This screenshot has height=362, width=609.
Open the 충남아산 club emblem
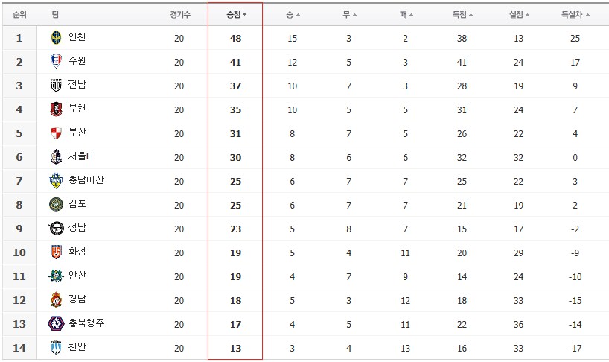57,180
